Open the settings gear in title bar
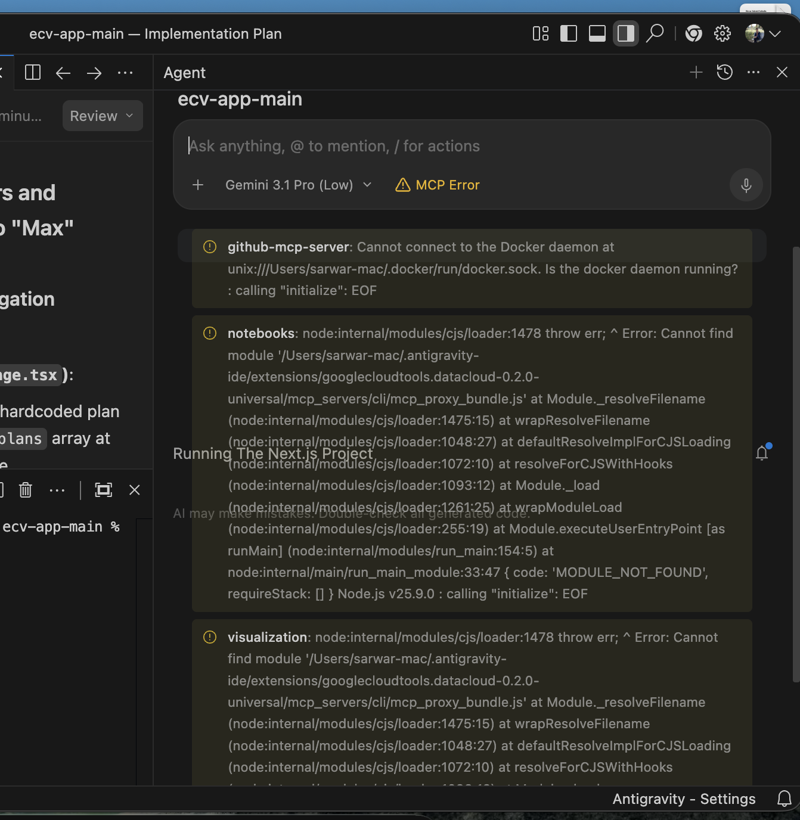This screenshot has width=800, height=820. tap(723, 33)
